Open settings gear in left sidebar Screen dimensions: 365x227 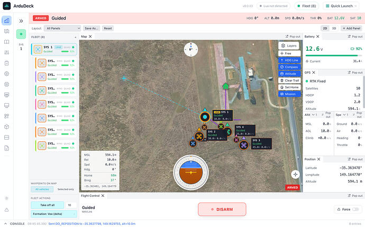click(6, 74)
